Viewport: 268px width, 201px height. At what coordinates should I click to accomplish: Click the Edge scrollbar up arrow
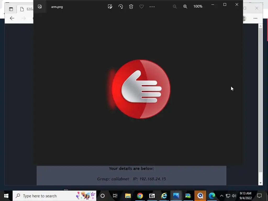(260, 26)
